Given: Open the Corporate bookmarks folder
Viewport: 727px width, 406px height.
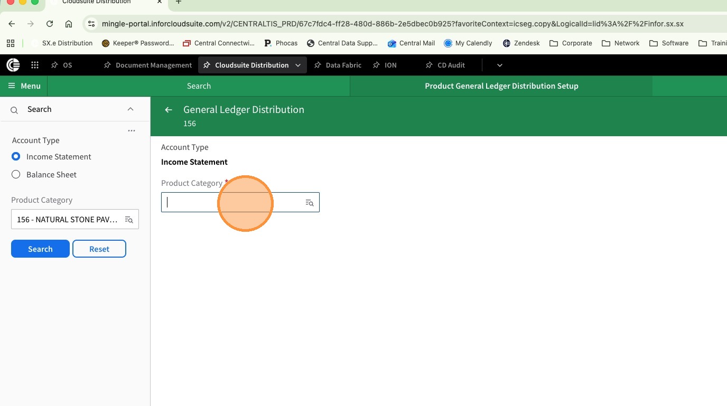Looking at the screenshot, I should click(571, 43).
